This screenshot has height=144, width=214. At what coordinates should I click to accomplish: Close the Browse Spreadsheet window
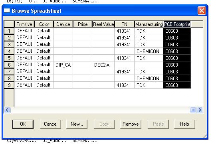point(202,11)
